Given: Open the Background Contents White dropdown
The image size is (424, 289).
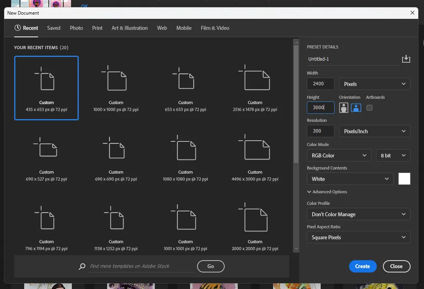Looking at the screenshot, I should click(x=350, y=179).
